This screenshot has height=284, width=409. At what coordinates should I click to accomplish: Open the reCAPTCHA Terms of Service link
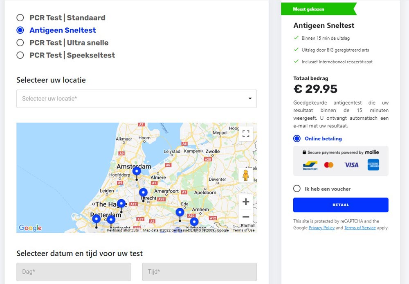(360, 228)
